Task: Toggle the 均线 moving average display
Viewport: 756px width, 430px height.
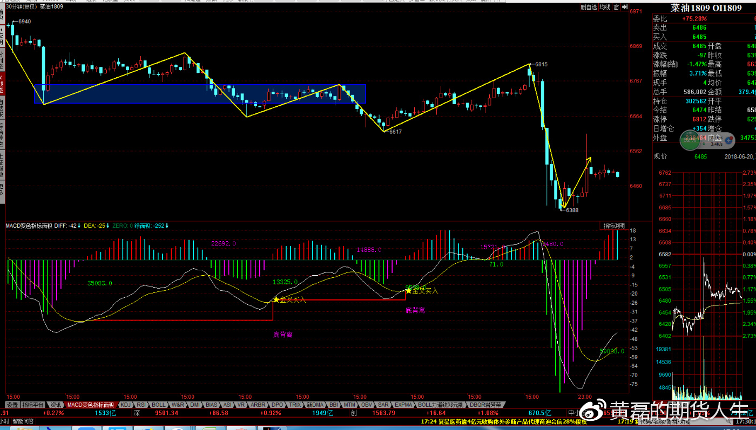Action: pyautogui.click(x=605, y=8)
